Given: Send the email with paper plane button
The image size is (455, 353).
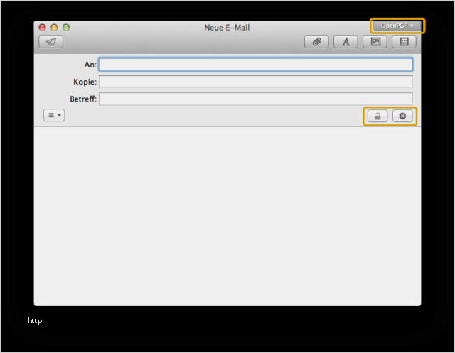Looking at the screenshot, I should click(51, 42).
